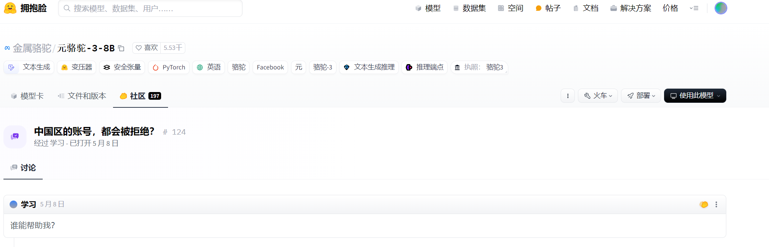Viewport: 769px width, 247px height.
Task: Click the search box for models and datasets
Action: click(150, 8)
